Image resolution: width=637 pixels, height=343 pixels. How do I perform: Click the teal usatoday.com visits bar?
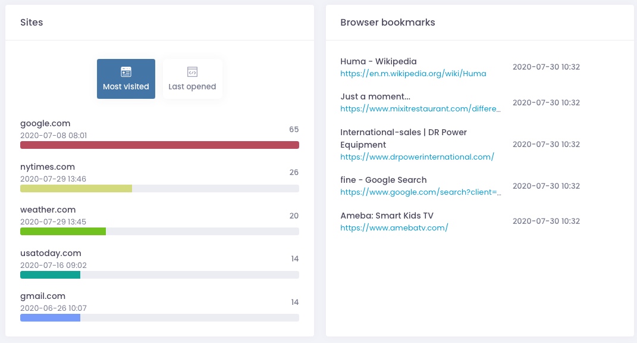pyautogui.click(x=51, y=275)
